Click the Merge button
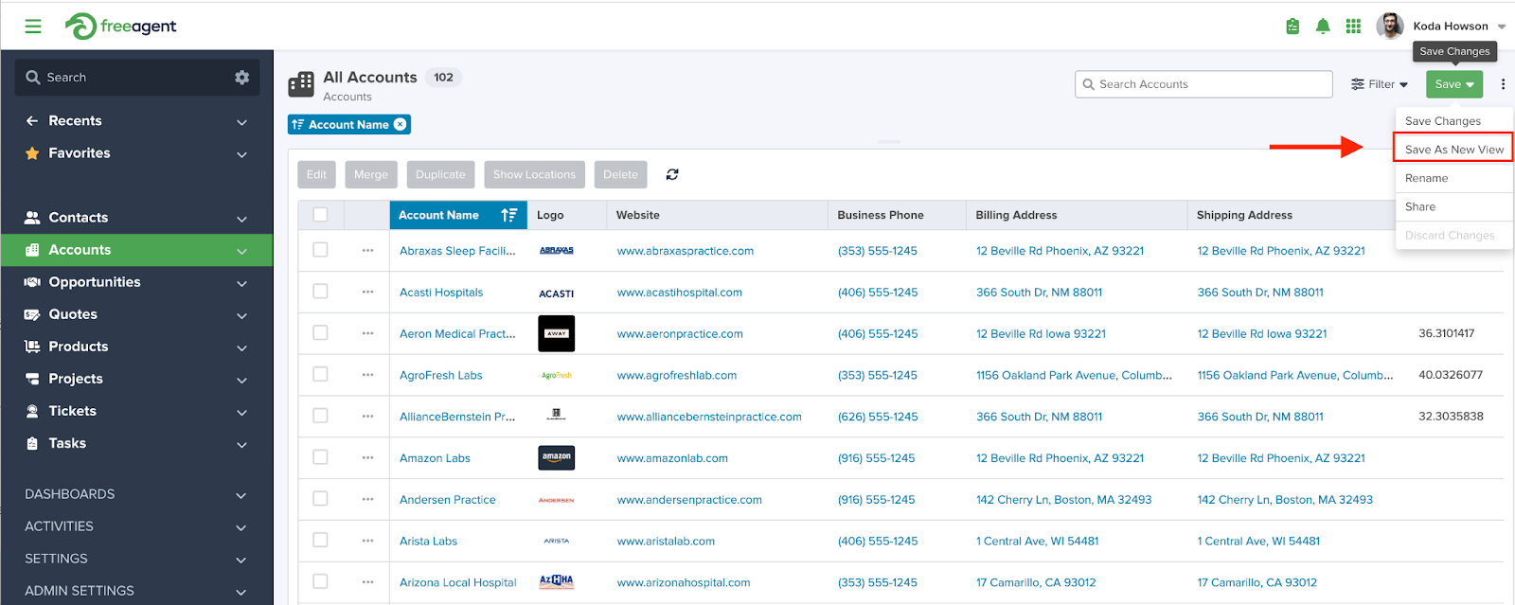 pyautogui.click(x=371, y=174)
